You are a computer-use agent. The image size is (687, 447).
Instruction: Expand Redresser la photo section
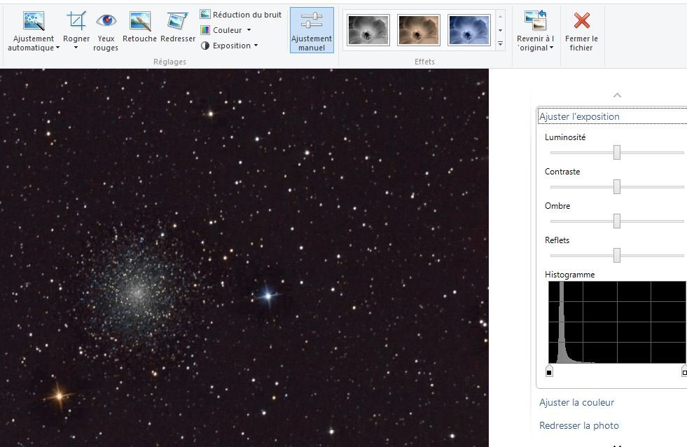578,425
